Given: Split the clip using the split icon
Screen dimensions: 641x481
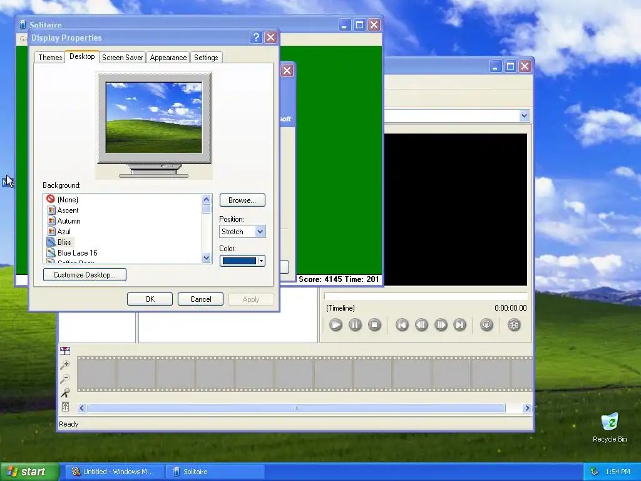Looking at the screenshot, I should 514,325.
